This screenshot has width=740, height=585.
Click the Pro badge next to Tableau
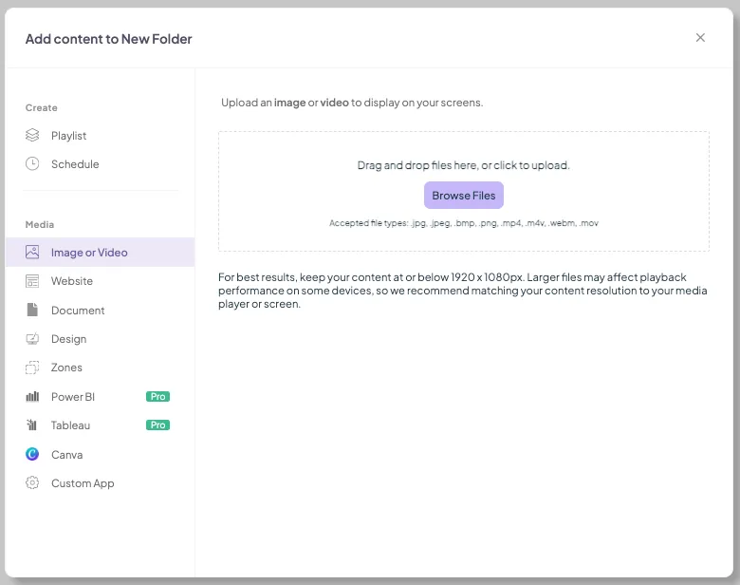pyautogui.click(x=157, y=425)
